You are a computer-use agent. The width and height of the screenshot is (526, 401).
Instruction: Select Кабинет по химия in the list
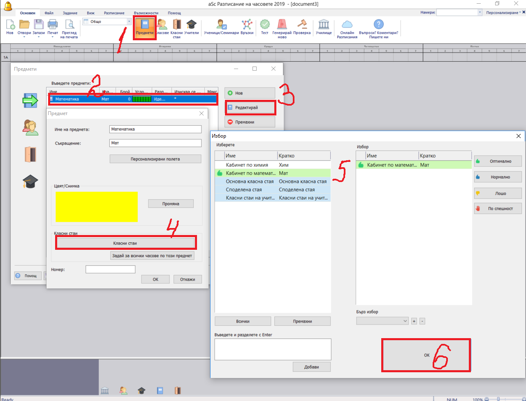click(x=247, y=165)
